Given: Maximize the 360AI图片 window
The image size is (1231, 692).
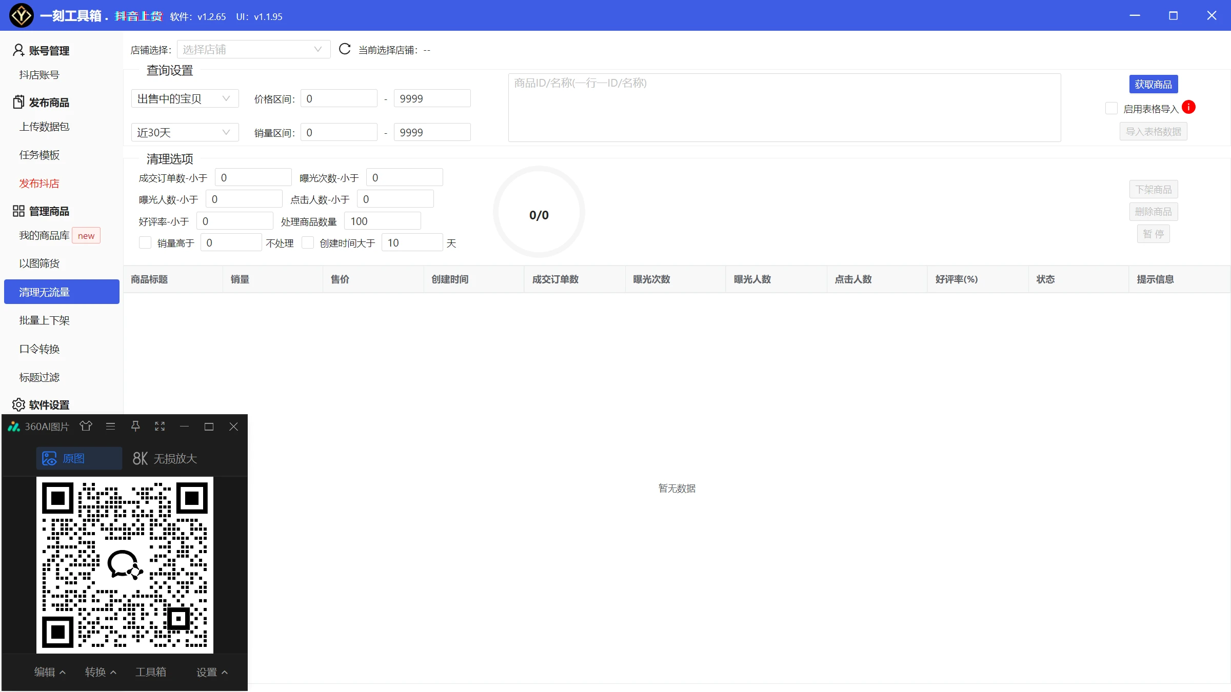Looking at the screenshot, I should click(209, 426).
